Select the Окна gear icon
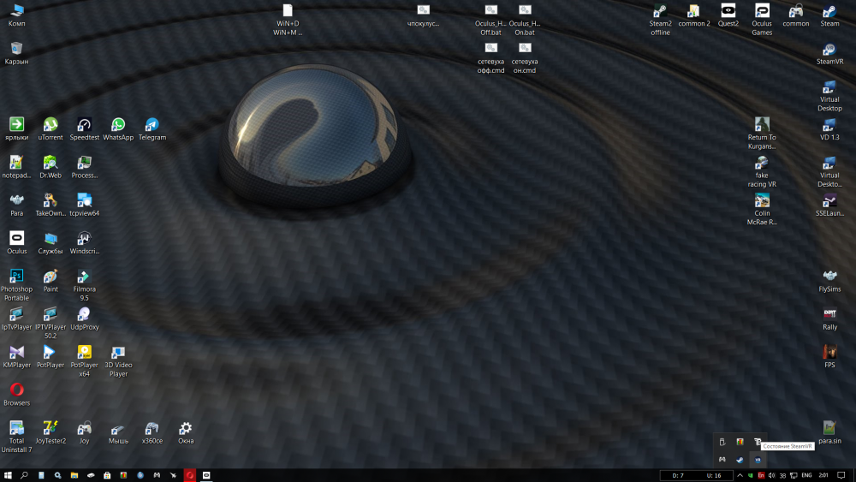Image resolution: width=856 pixels, height=482 pixels. coord(186,433)
